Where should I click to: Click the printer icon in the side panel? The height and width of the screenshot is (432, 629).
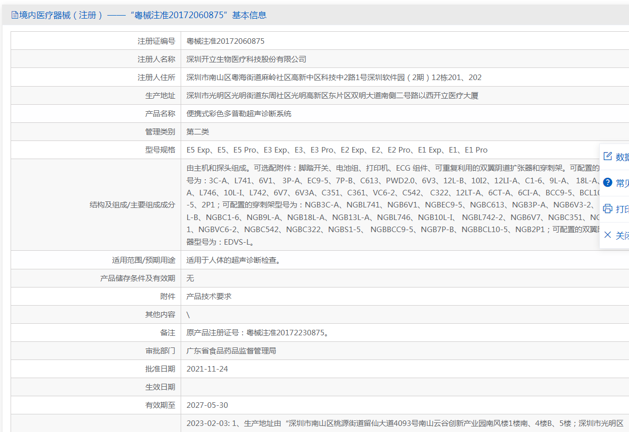(607, 209)
